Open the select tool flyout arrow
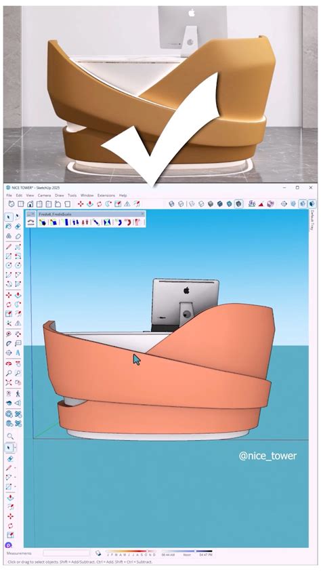Screen dimensions: 321x571 pos(16,446)
